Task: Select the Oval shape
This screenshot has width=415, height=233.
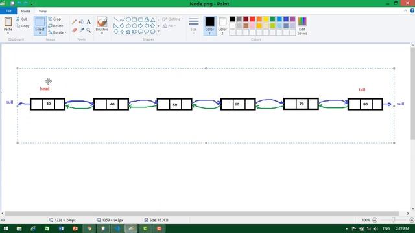Action: click(128, 20)
